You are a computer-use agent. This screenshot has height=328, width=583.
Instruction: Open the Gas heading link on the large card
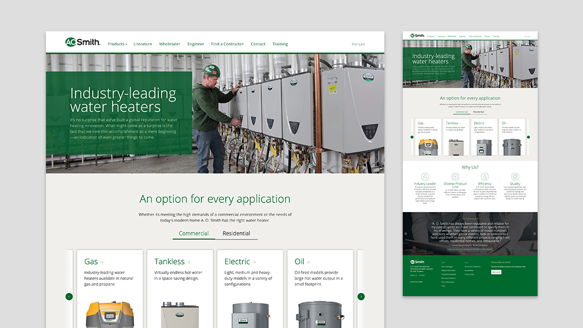[x=93, y=262]
